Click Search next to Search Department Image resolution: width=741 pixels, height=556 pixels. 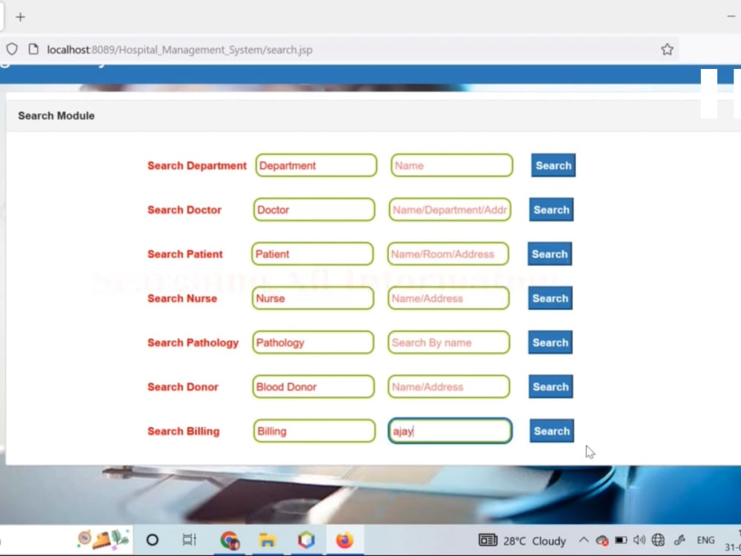(x=553, y=165)
